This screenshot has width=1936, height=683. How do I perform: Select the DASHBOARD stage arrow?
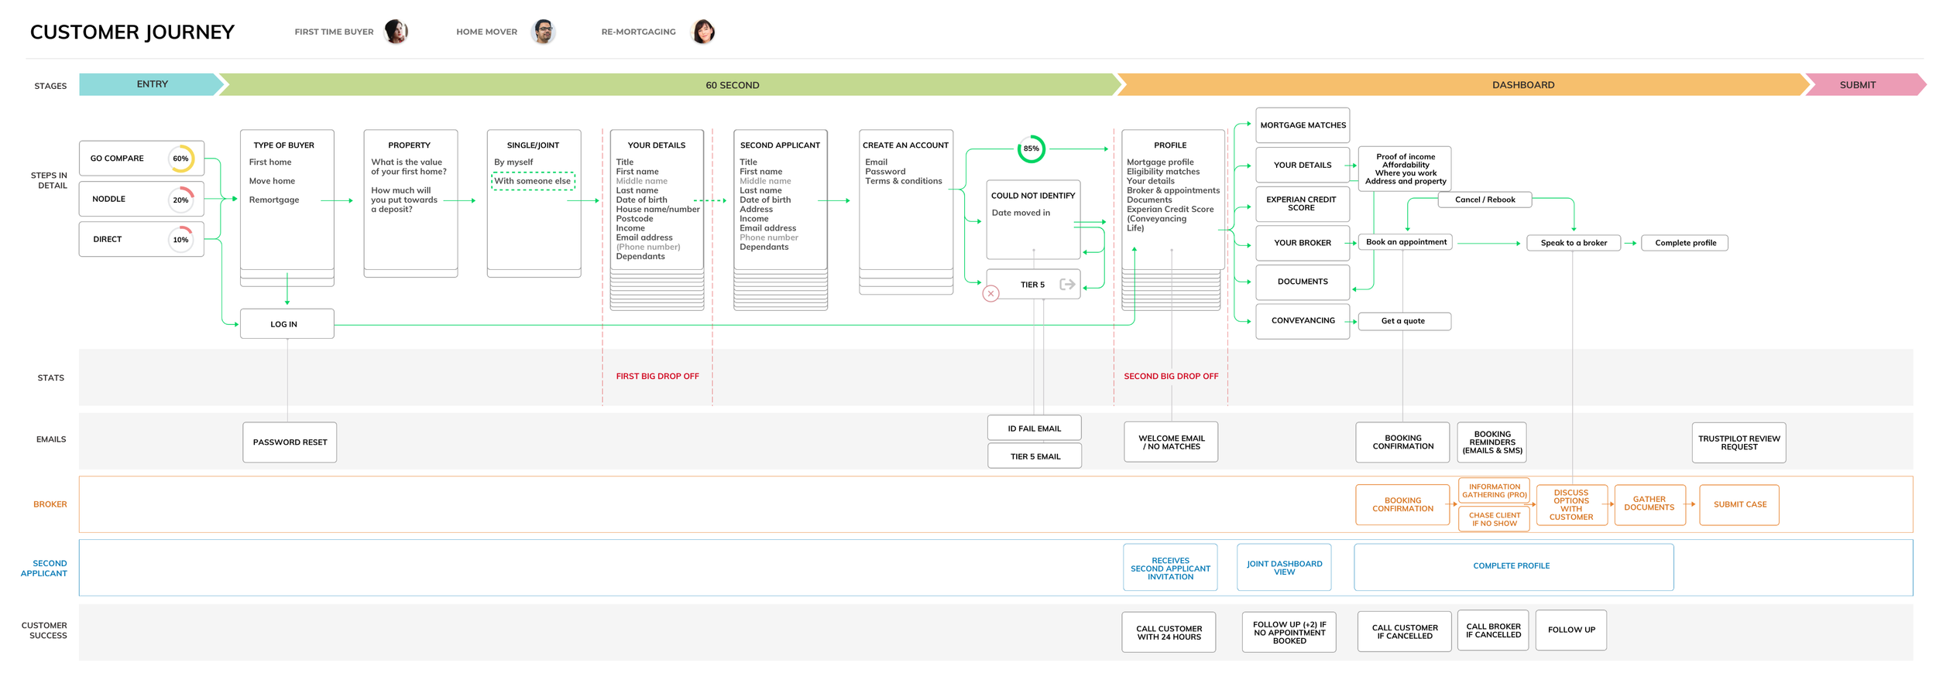pos(1462,85)
